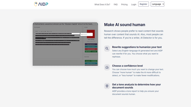
Task: Click the gauge icon beside confidence level
Action: (107, 67)
